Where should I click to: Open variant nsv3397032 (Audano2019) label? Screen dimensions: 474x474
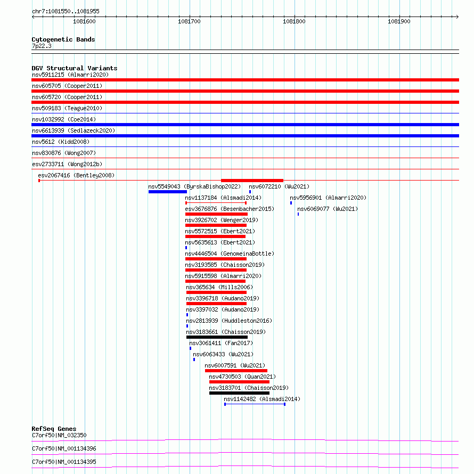pos(223,309)
